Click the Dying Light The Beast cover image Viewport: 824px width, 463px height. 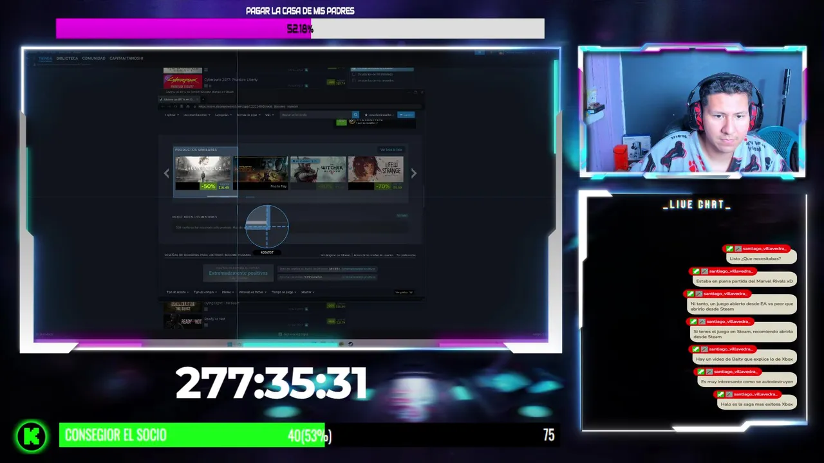183,306
